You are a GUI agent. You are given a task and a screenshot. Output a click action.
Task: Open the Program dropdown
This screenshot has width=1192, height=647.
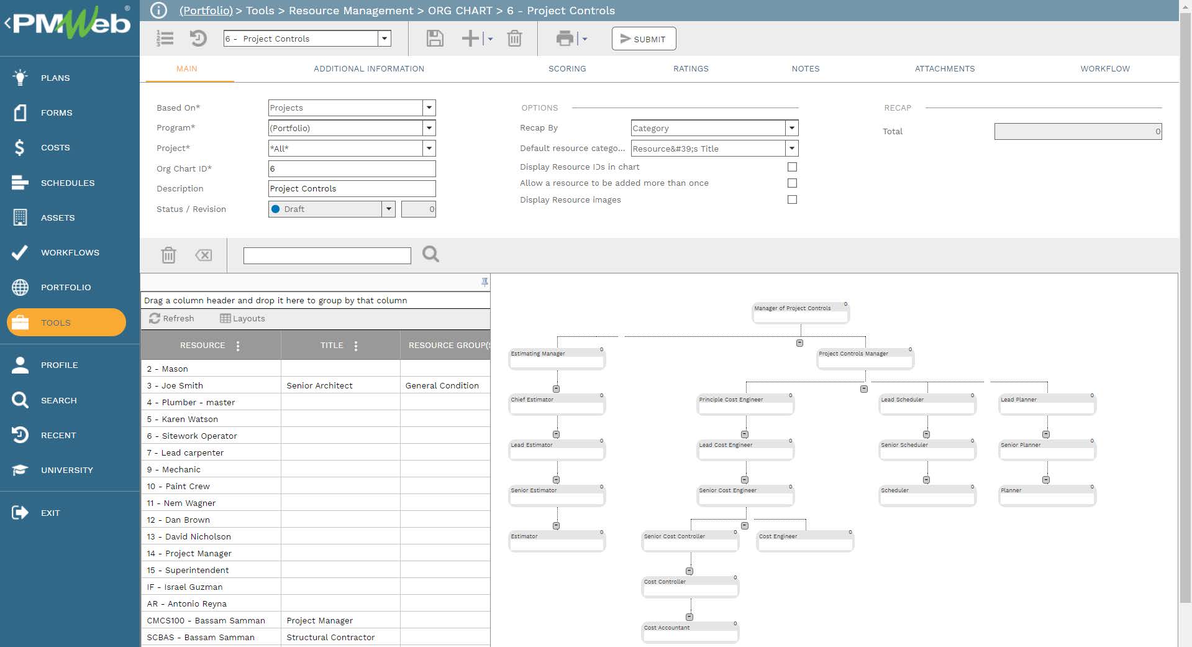(429, 128)
